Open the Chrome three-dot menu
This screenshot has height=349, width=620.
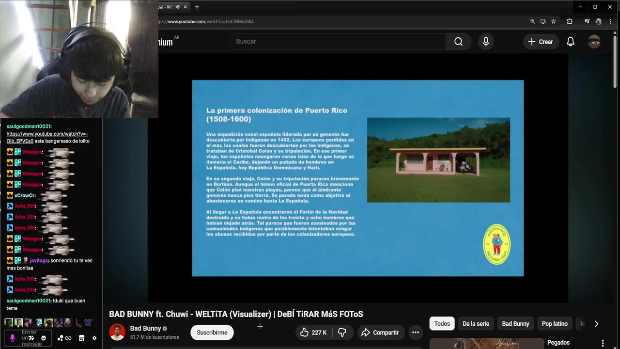[x=610, y=21]
